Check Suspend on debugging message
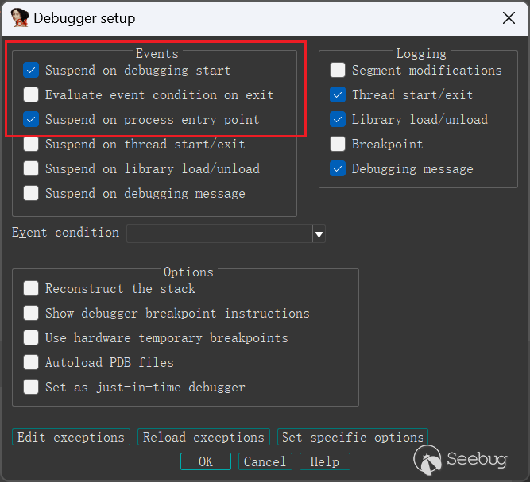 point(31,193)
